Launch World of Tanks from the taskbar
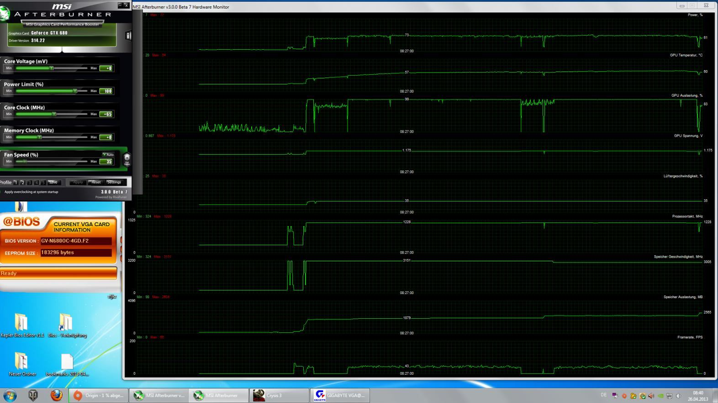Image resolution: width=718 pixels, height=403 pixels. click(33, 395)
